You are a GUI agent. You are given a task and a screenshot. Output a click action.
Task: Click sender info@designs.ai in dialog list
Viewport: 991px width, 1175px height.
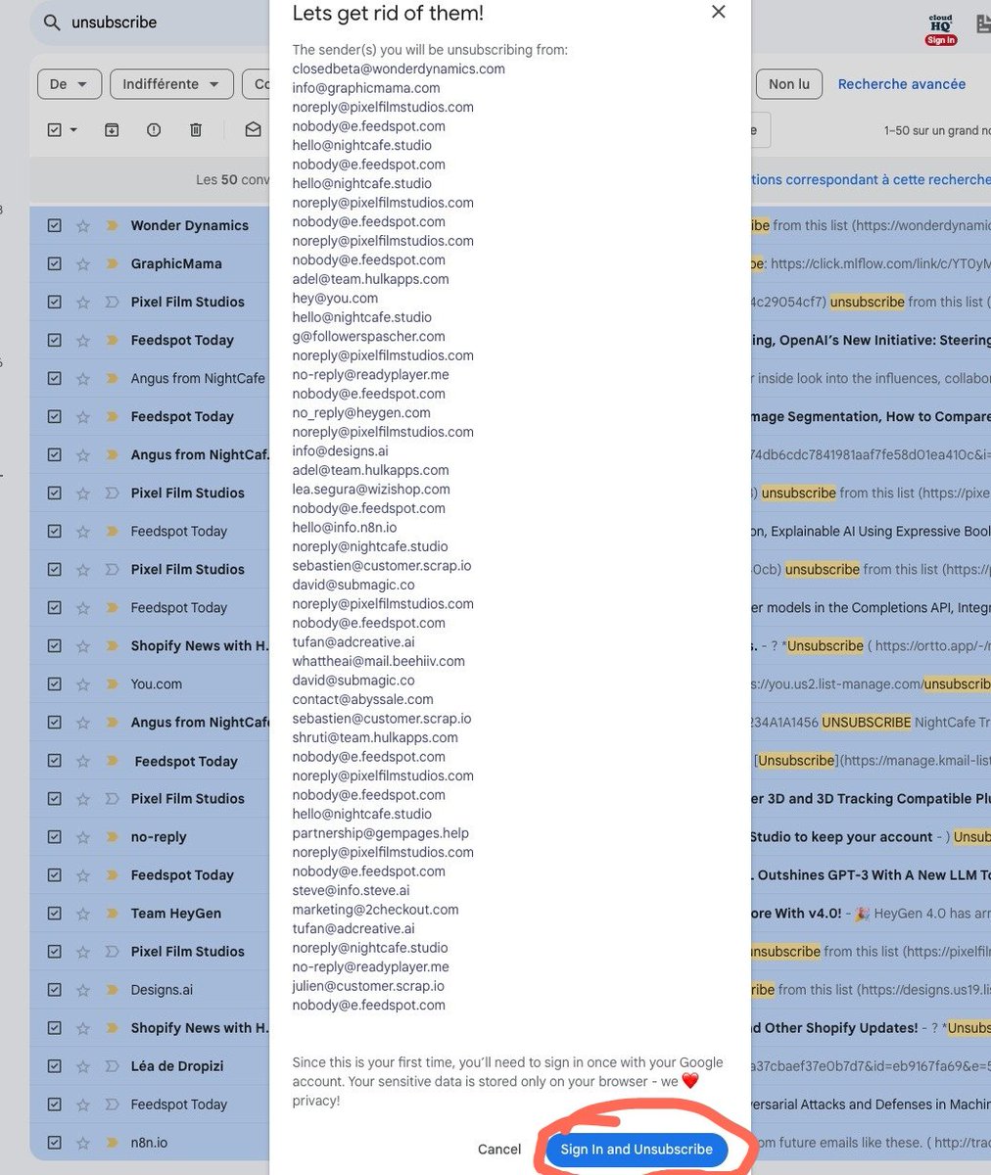[x=340, y=450]
